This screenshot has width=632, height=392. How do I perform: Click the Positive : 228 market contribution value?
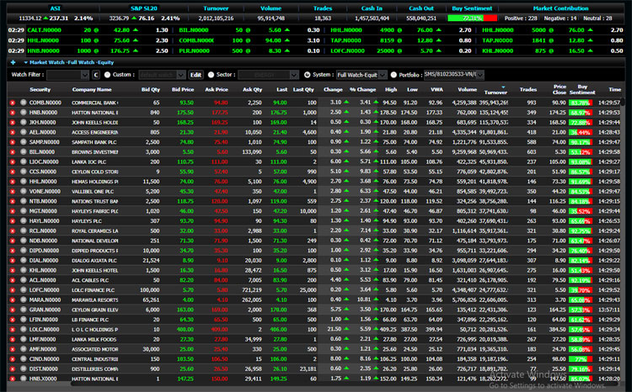521,19
